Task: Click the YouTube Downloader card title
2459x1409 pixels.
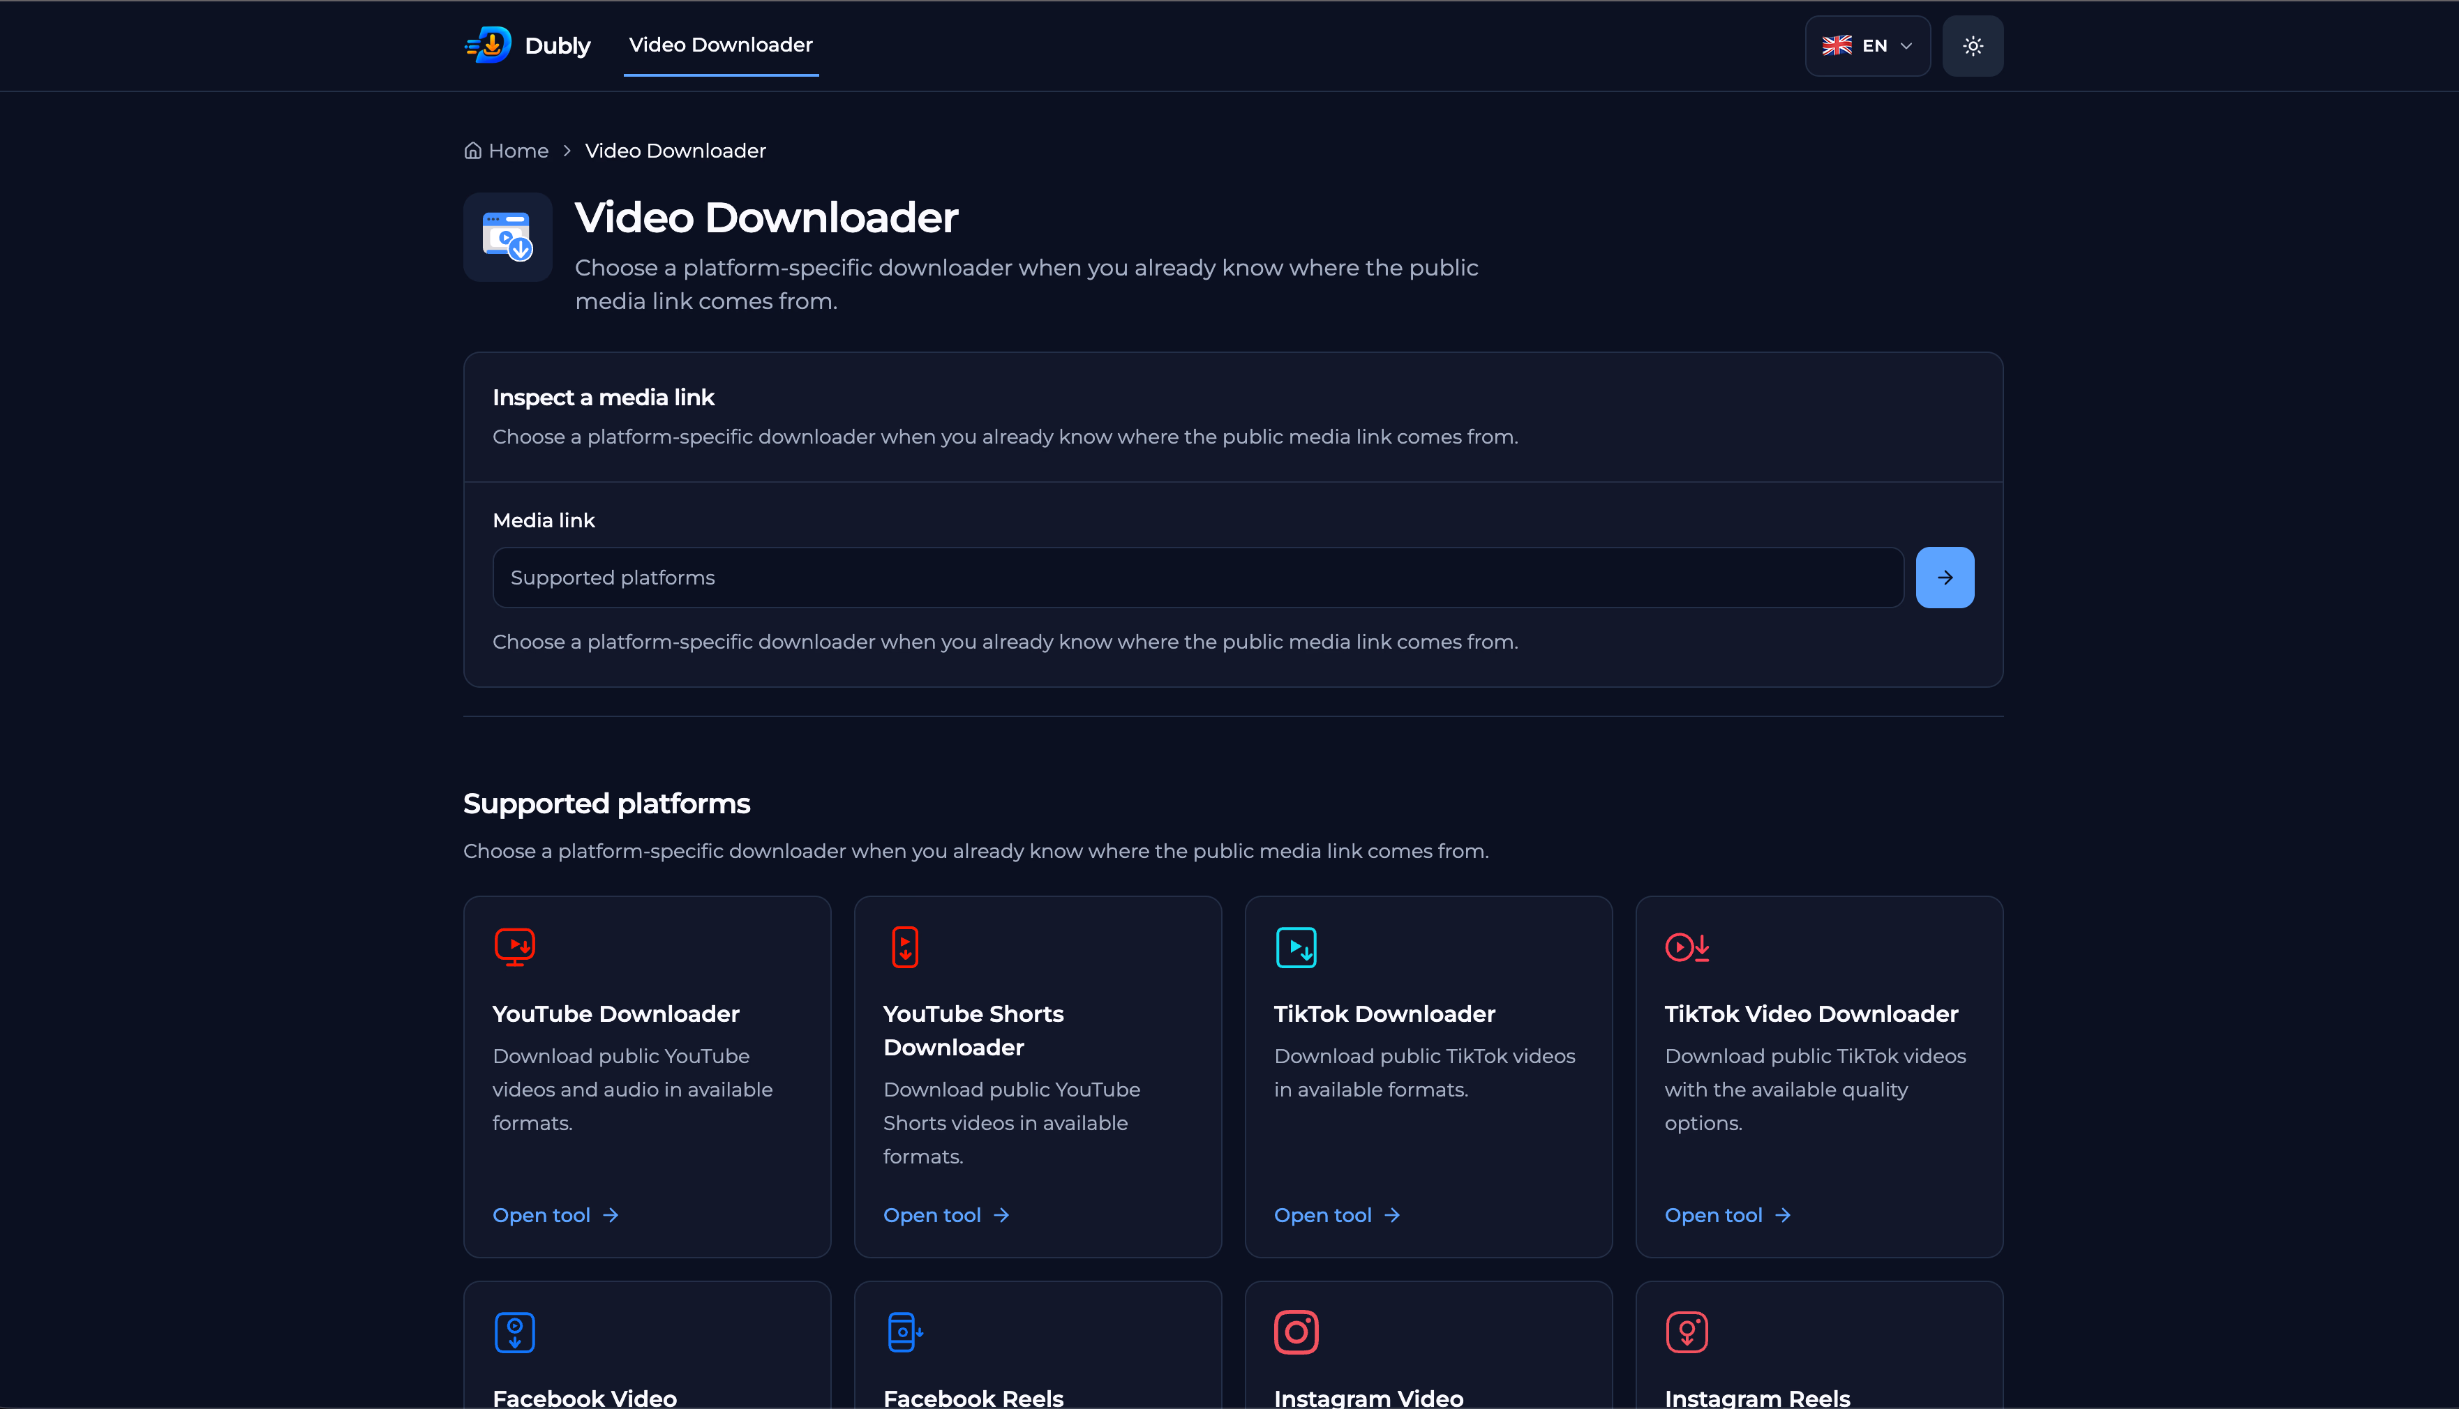Action: [x=615, y=1014]
